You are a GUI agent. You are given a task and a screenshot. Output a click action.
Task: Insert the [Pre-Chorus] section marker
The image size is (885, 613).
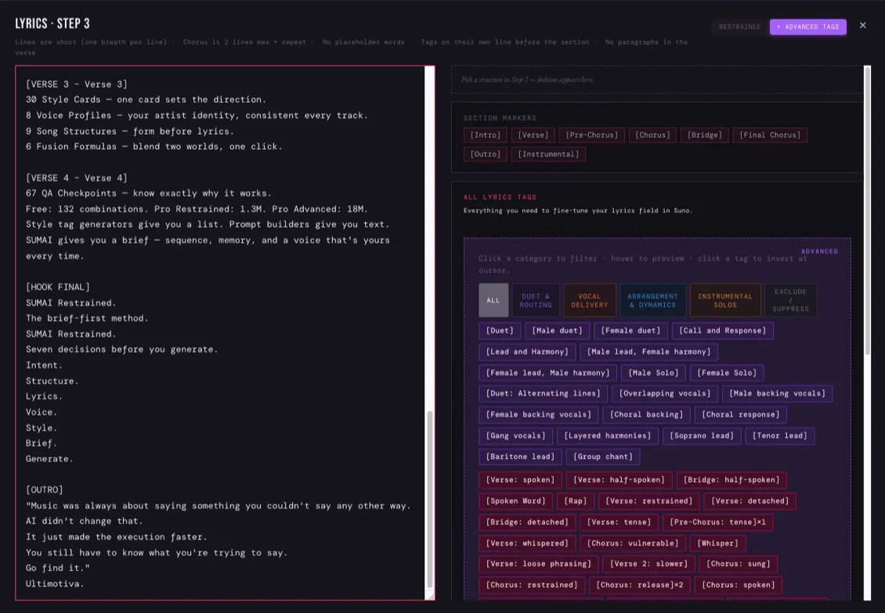tap(591, 135)
